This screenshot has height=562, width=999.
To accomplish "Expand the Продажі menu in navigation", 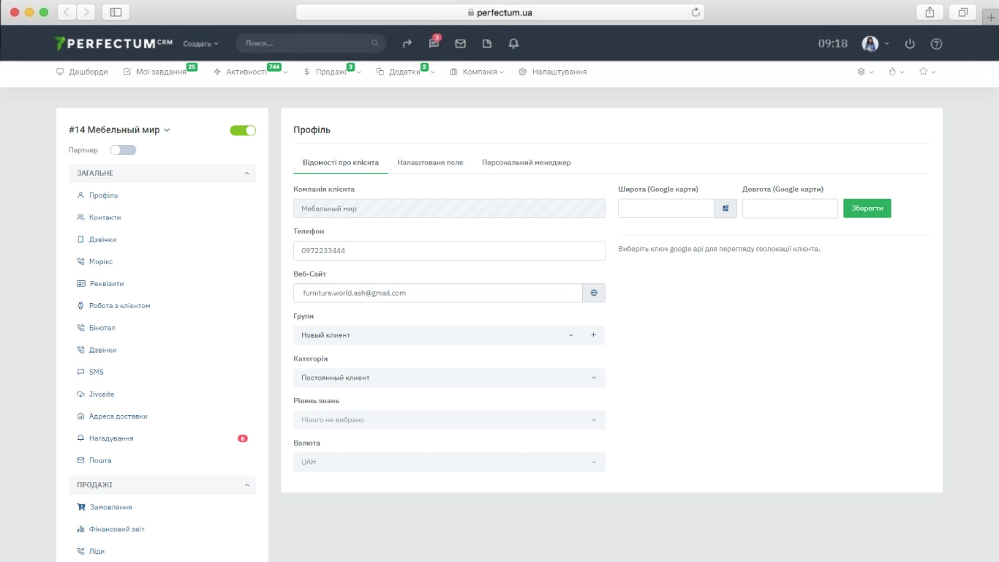I will click(x=331, y=72).
